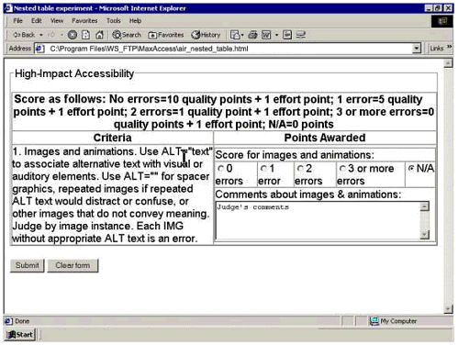The image size is (458, 345).
Task: Click the My Computer zone icon
Action: pos(374,321)
